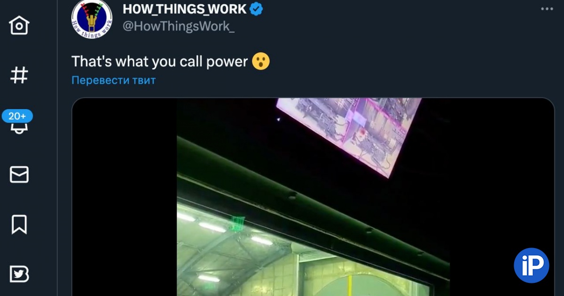Open the Home icon in sidebar

[19, 25]
